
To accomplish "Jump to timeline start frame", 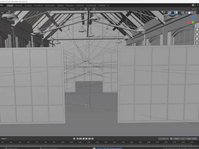I will (x=78, y=139).
